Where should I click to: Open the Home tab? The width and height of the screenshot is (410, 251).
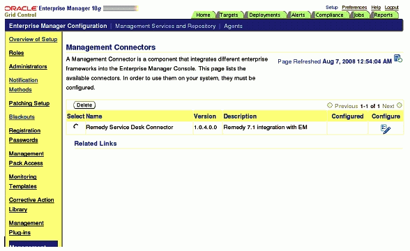(x=203, y=15)
